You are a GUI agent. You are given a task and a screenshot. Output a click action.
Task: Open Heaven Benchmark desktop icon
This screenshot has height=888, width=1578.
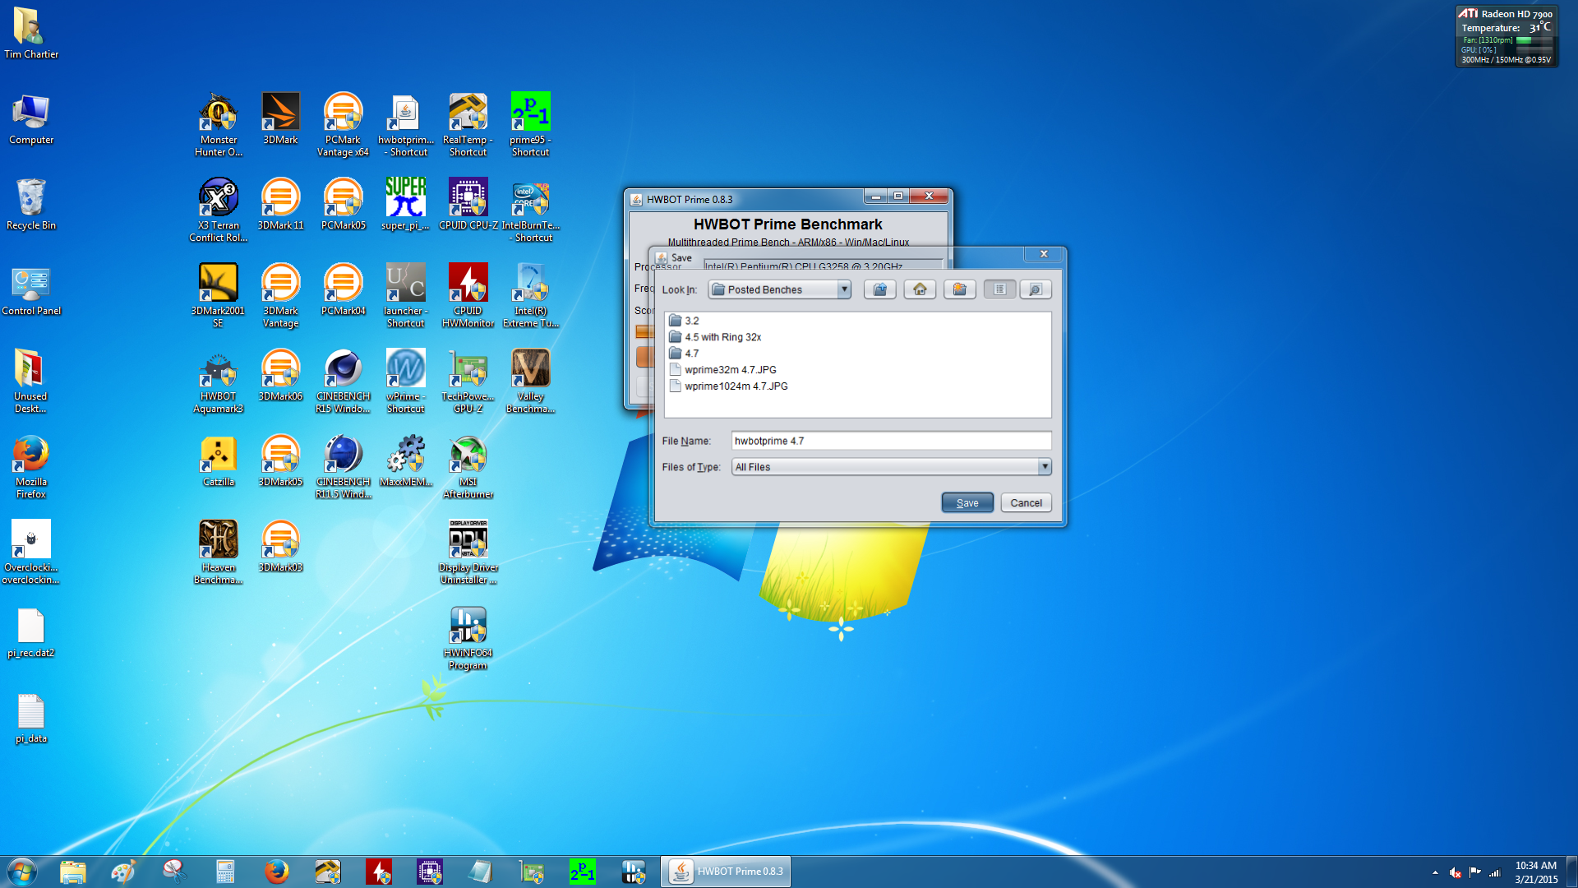(218, 553)
